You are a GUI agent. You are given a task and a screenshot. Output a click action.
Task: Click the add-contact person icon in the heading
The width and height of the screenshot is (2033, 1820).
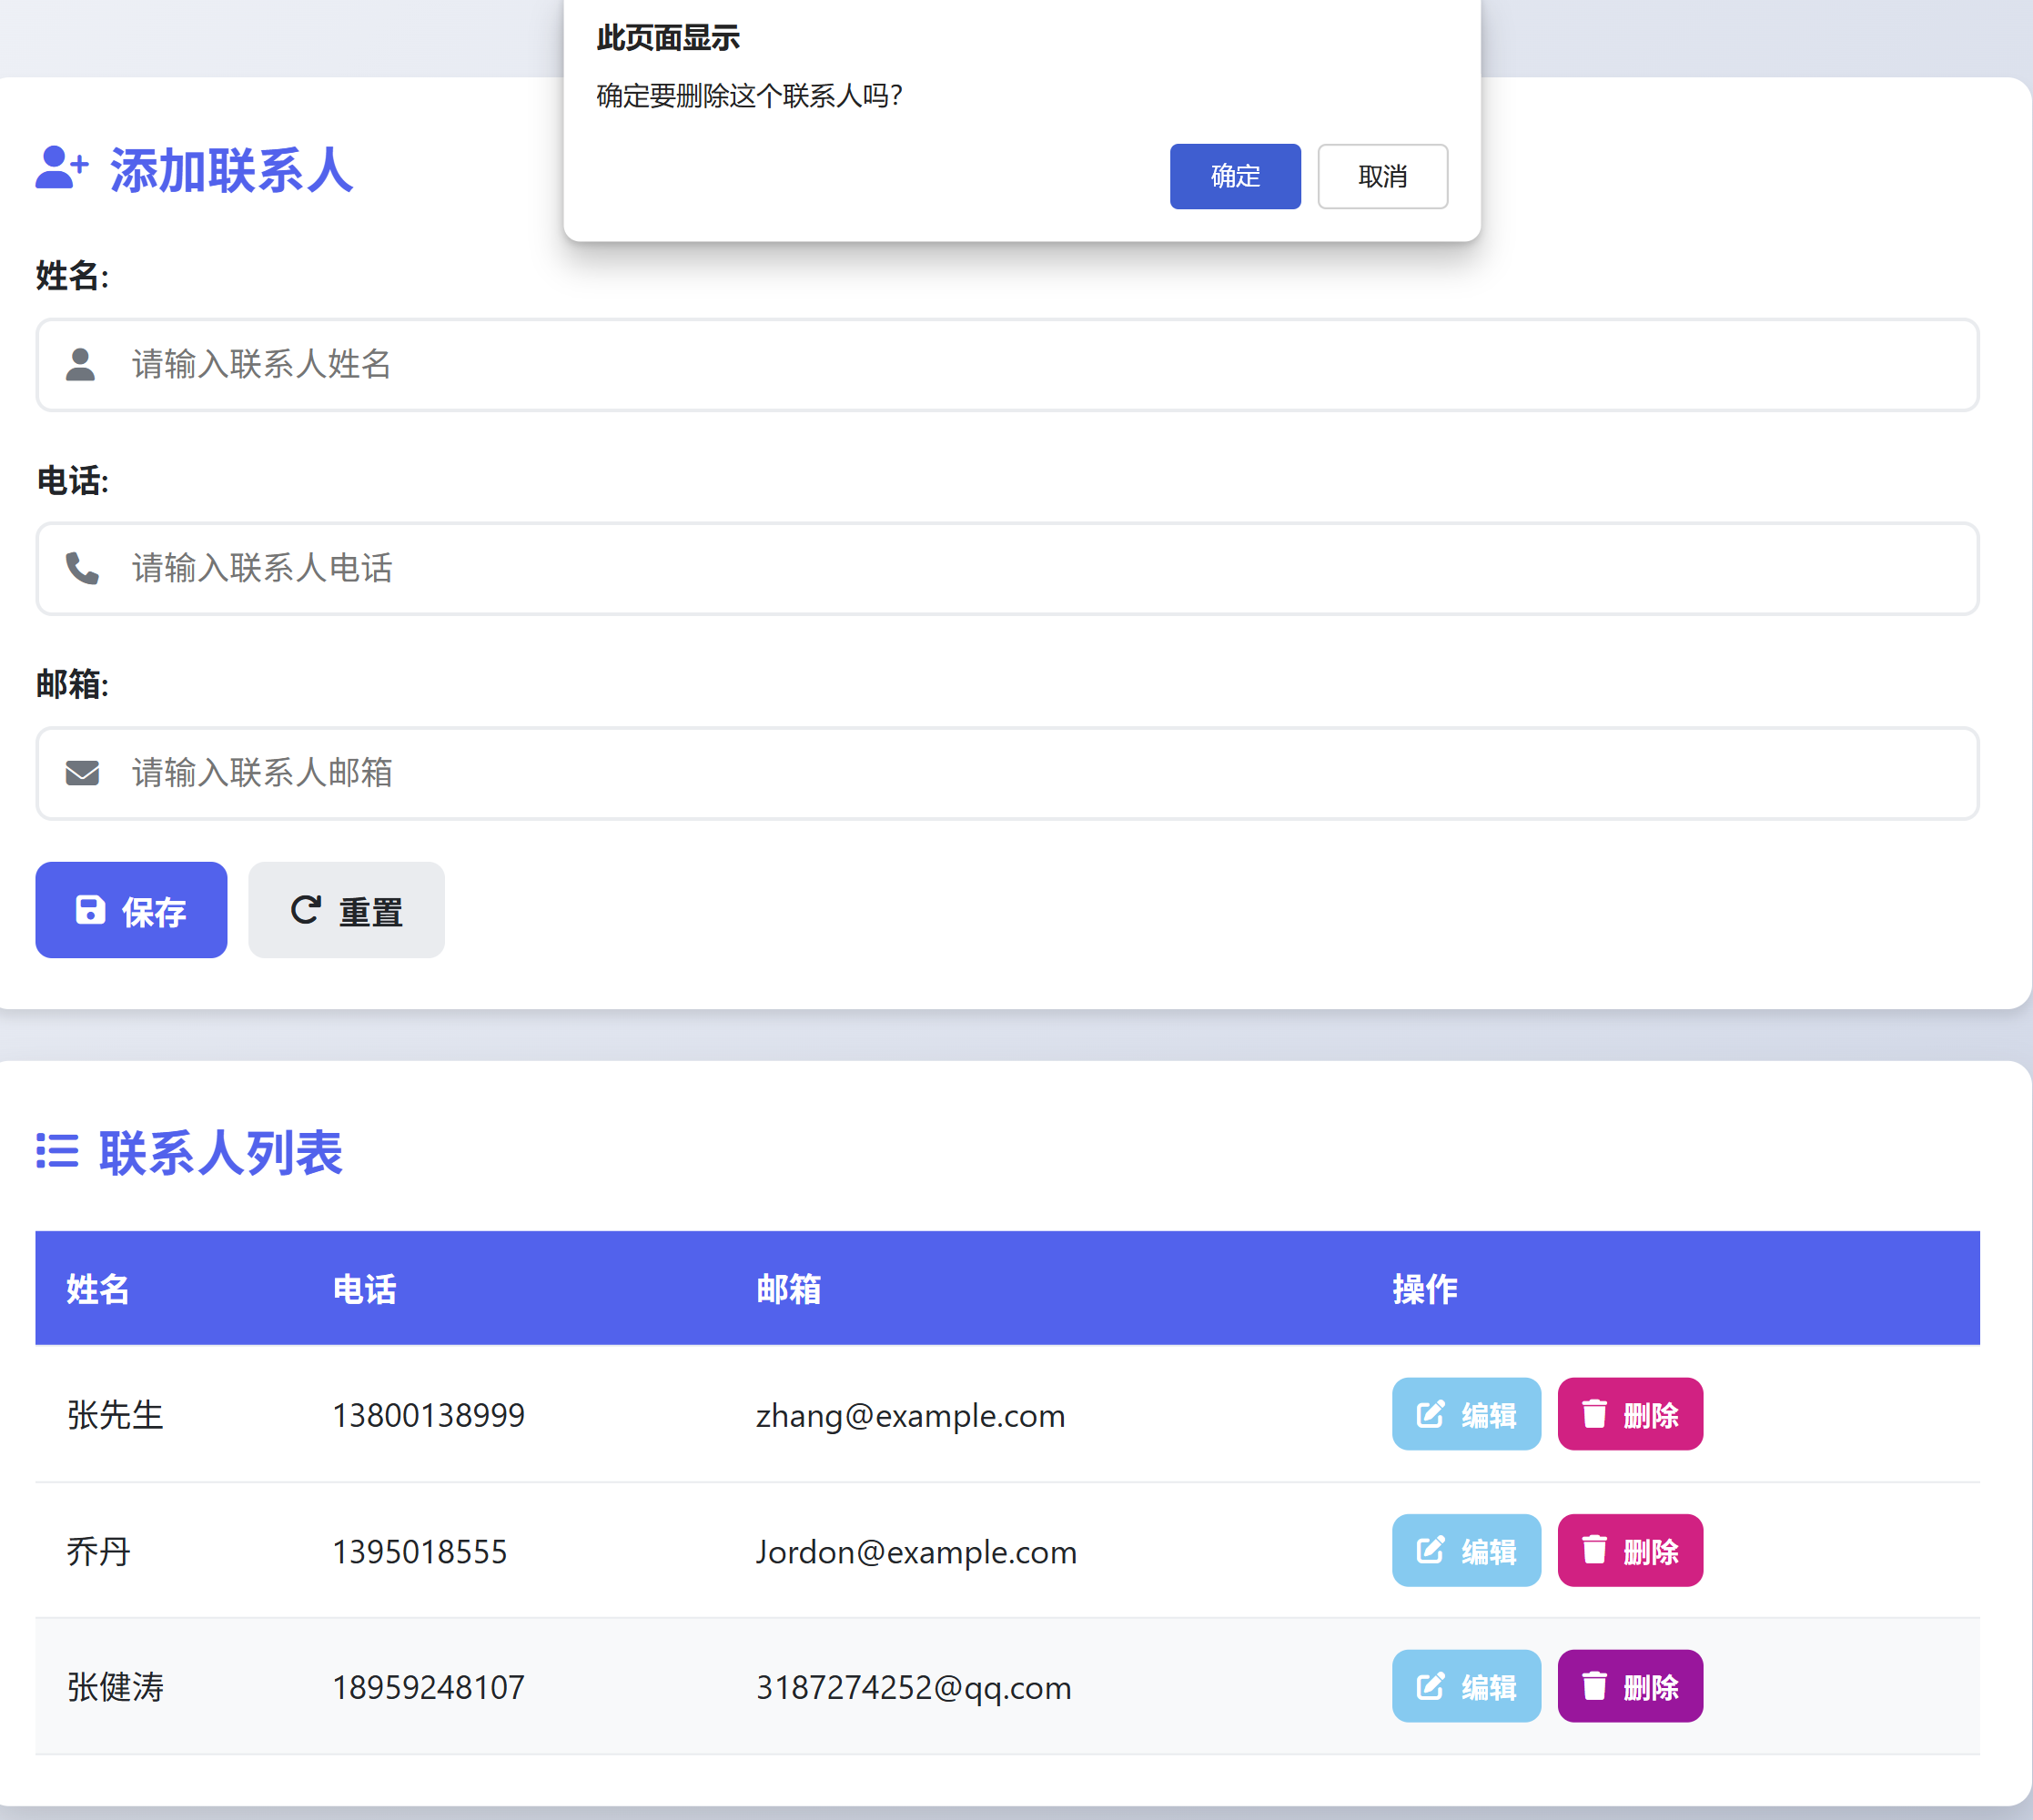tap(62, 168)
